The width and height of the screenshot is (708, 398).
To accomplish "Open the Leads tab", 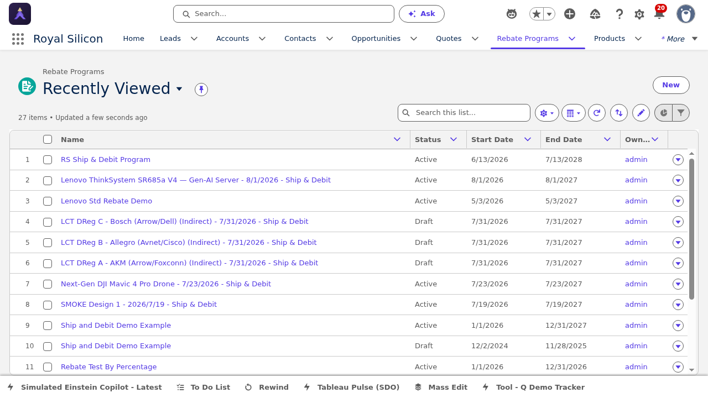I will pos(170,39).
